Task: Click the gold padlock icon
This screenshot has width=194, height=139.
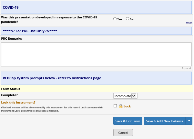Action: pos(121,106)
